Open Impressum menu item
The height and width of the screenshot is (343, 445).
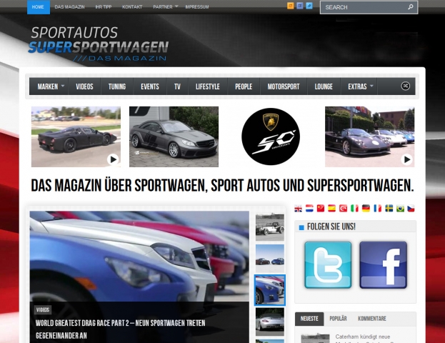click(197, 7)
